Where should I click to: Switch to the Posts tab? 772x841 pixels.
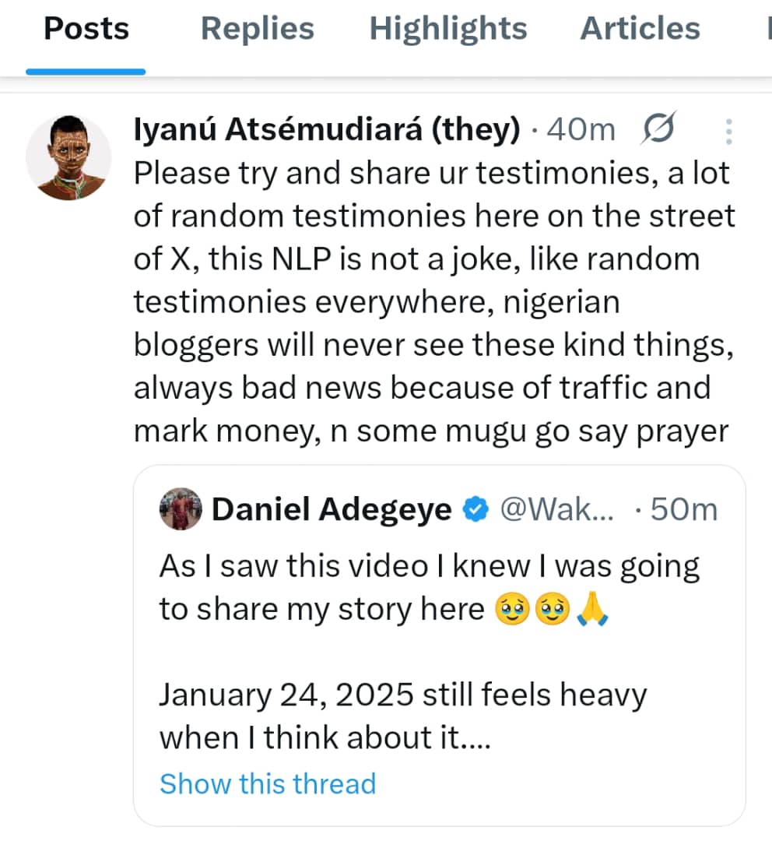pos(86,30)
